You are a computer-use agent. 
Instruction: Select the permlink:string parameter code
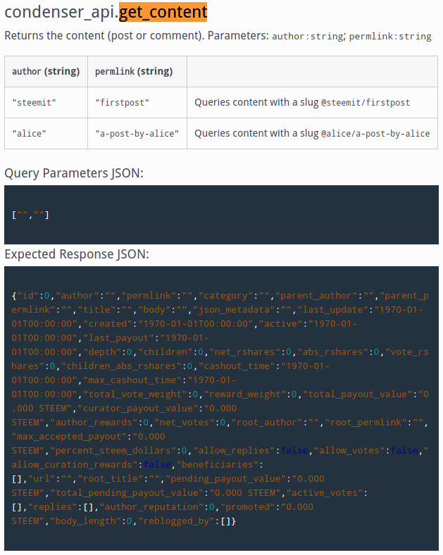point(390,37)
